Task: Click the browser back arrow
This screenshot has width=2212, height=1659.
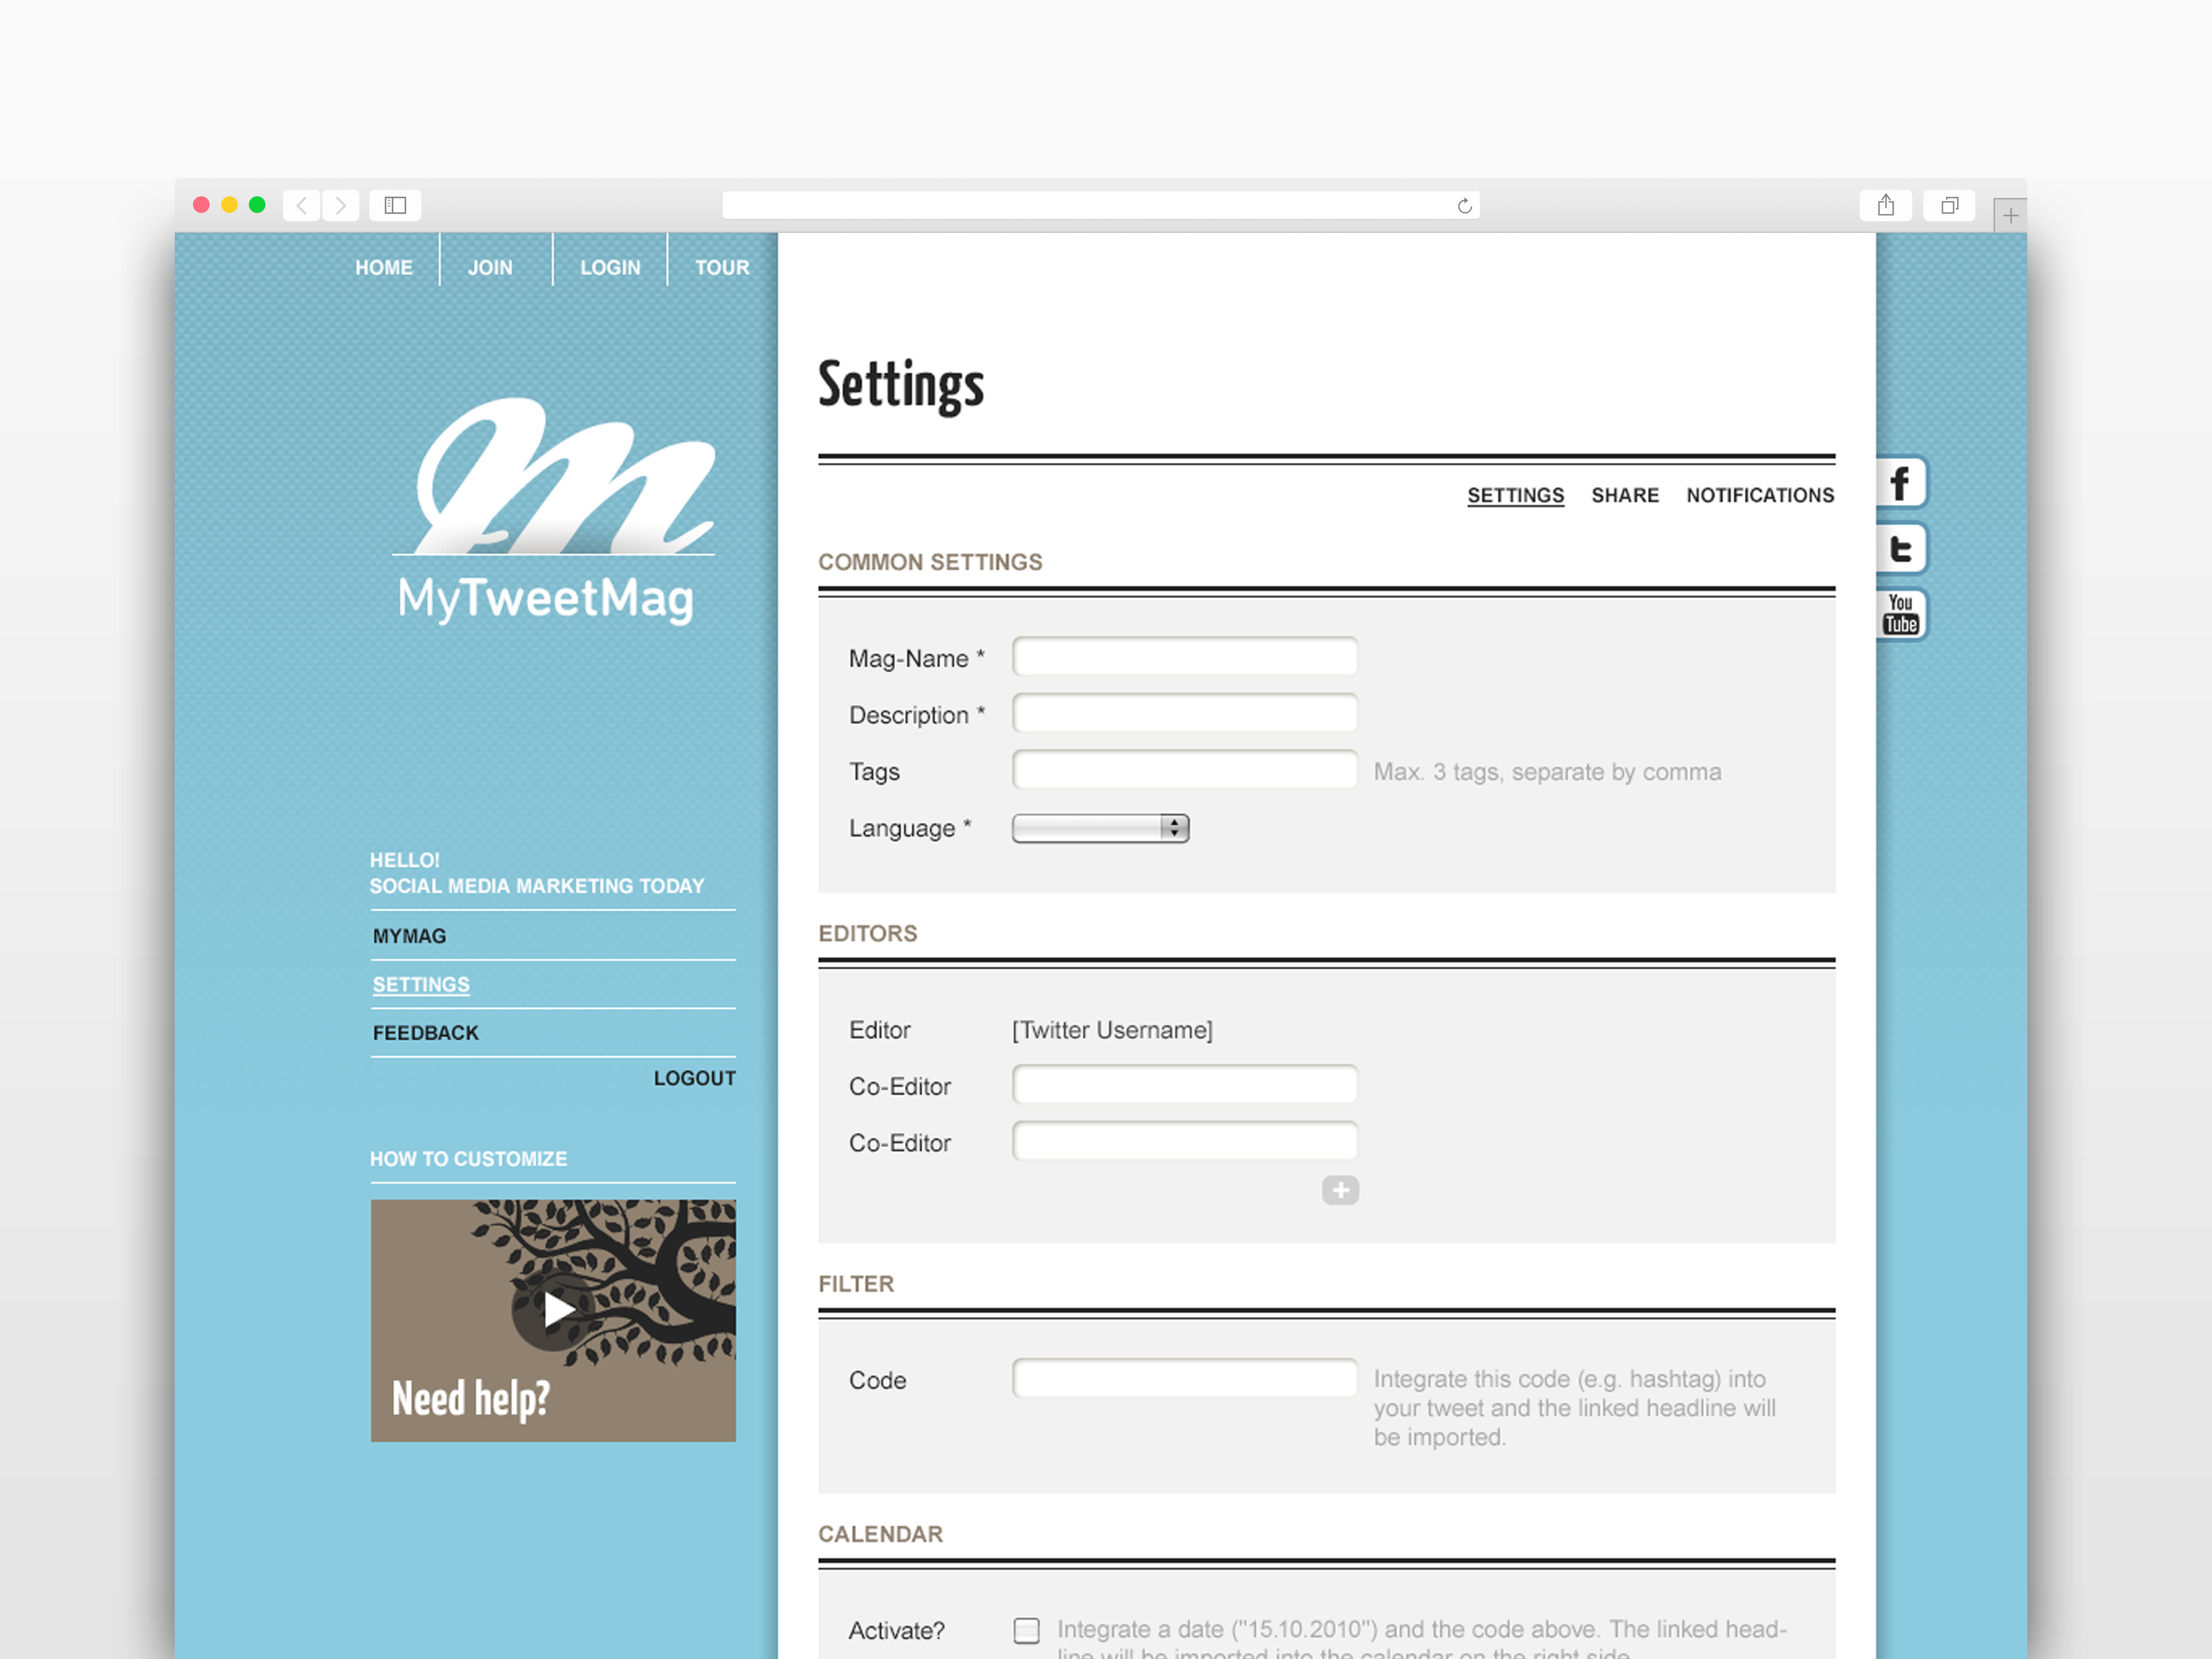Action: pos(302,205)
